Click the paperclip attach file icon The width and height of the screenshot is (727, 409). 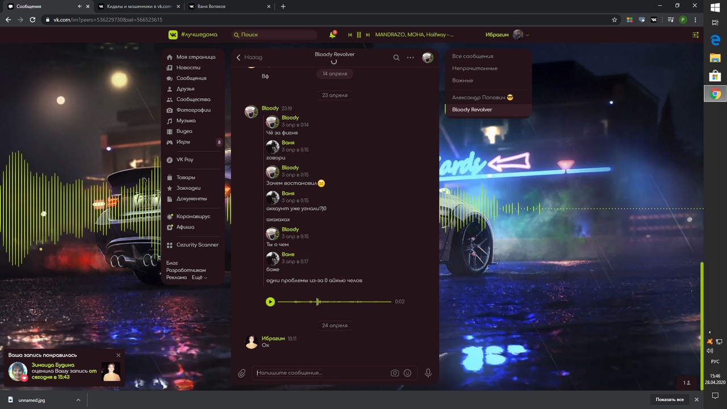pos(242,373)
